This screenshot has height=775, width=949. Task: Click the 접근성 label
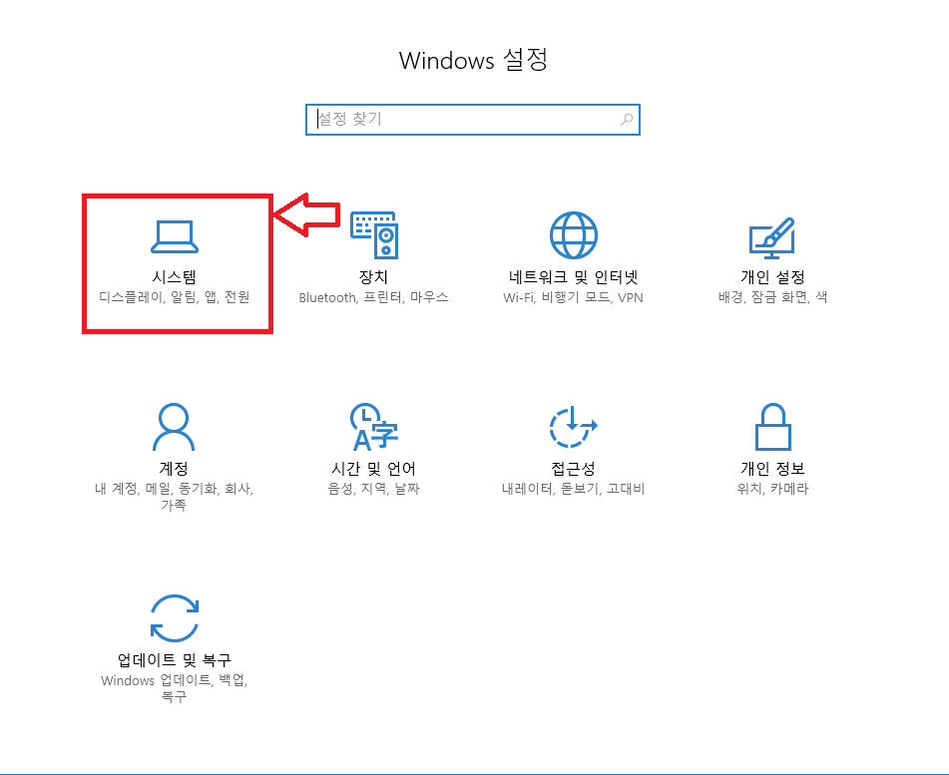click(573, 468)
